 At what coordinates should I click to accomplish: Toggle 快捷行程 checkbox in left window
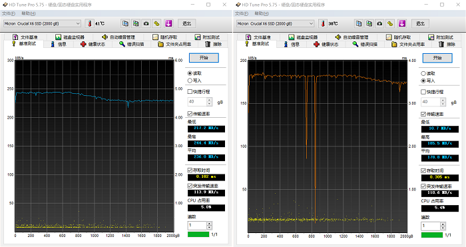click(190, 92)
